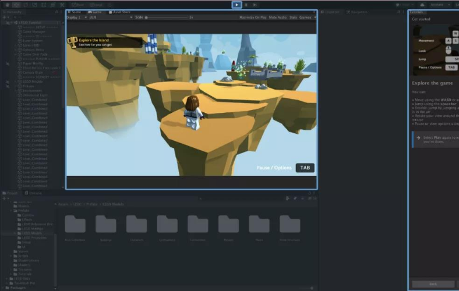Toggle Maximize On Play
This screenshot has width=459, height=291.
coord(253,17)
